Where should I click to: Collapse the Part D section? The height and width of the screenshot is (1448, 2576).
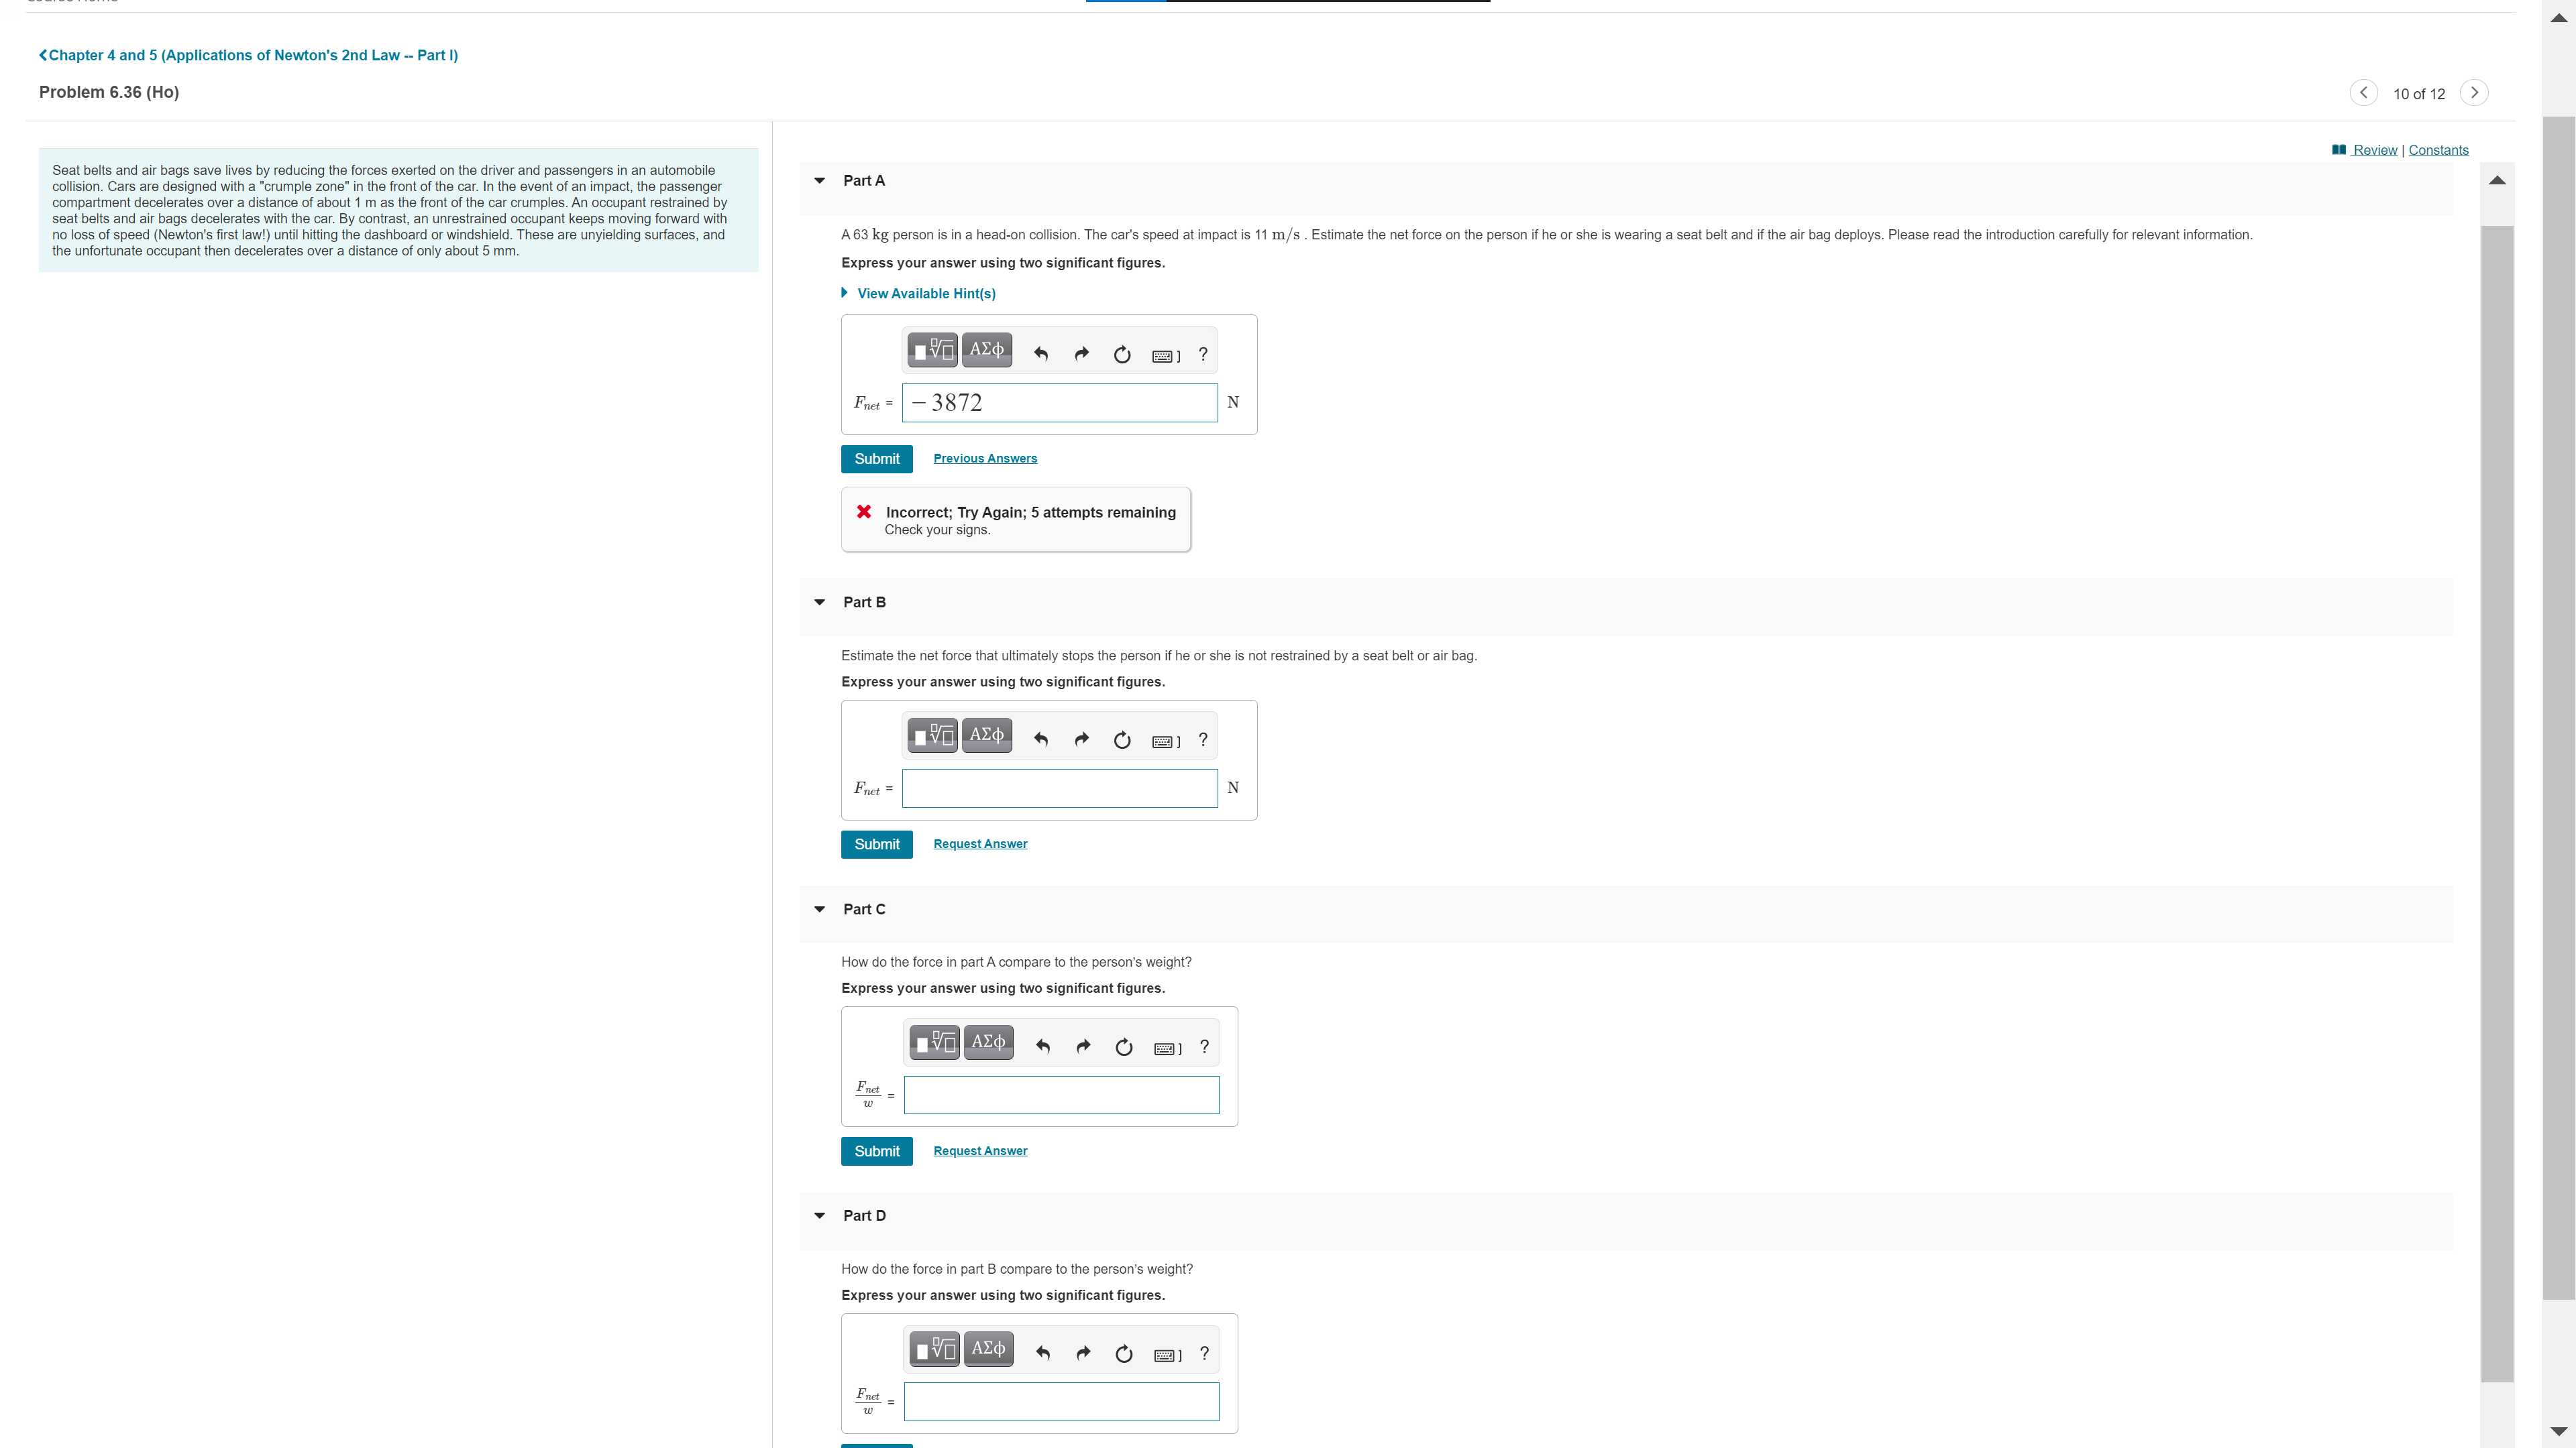[820, 1216]
